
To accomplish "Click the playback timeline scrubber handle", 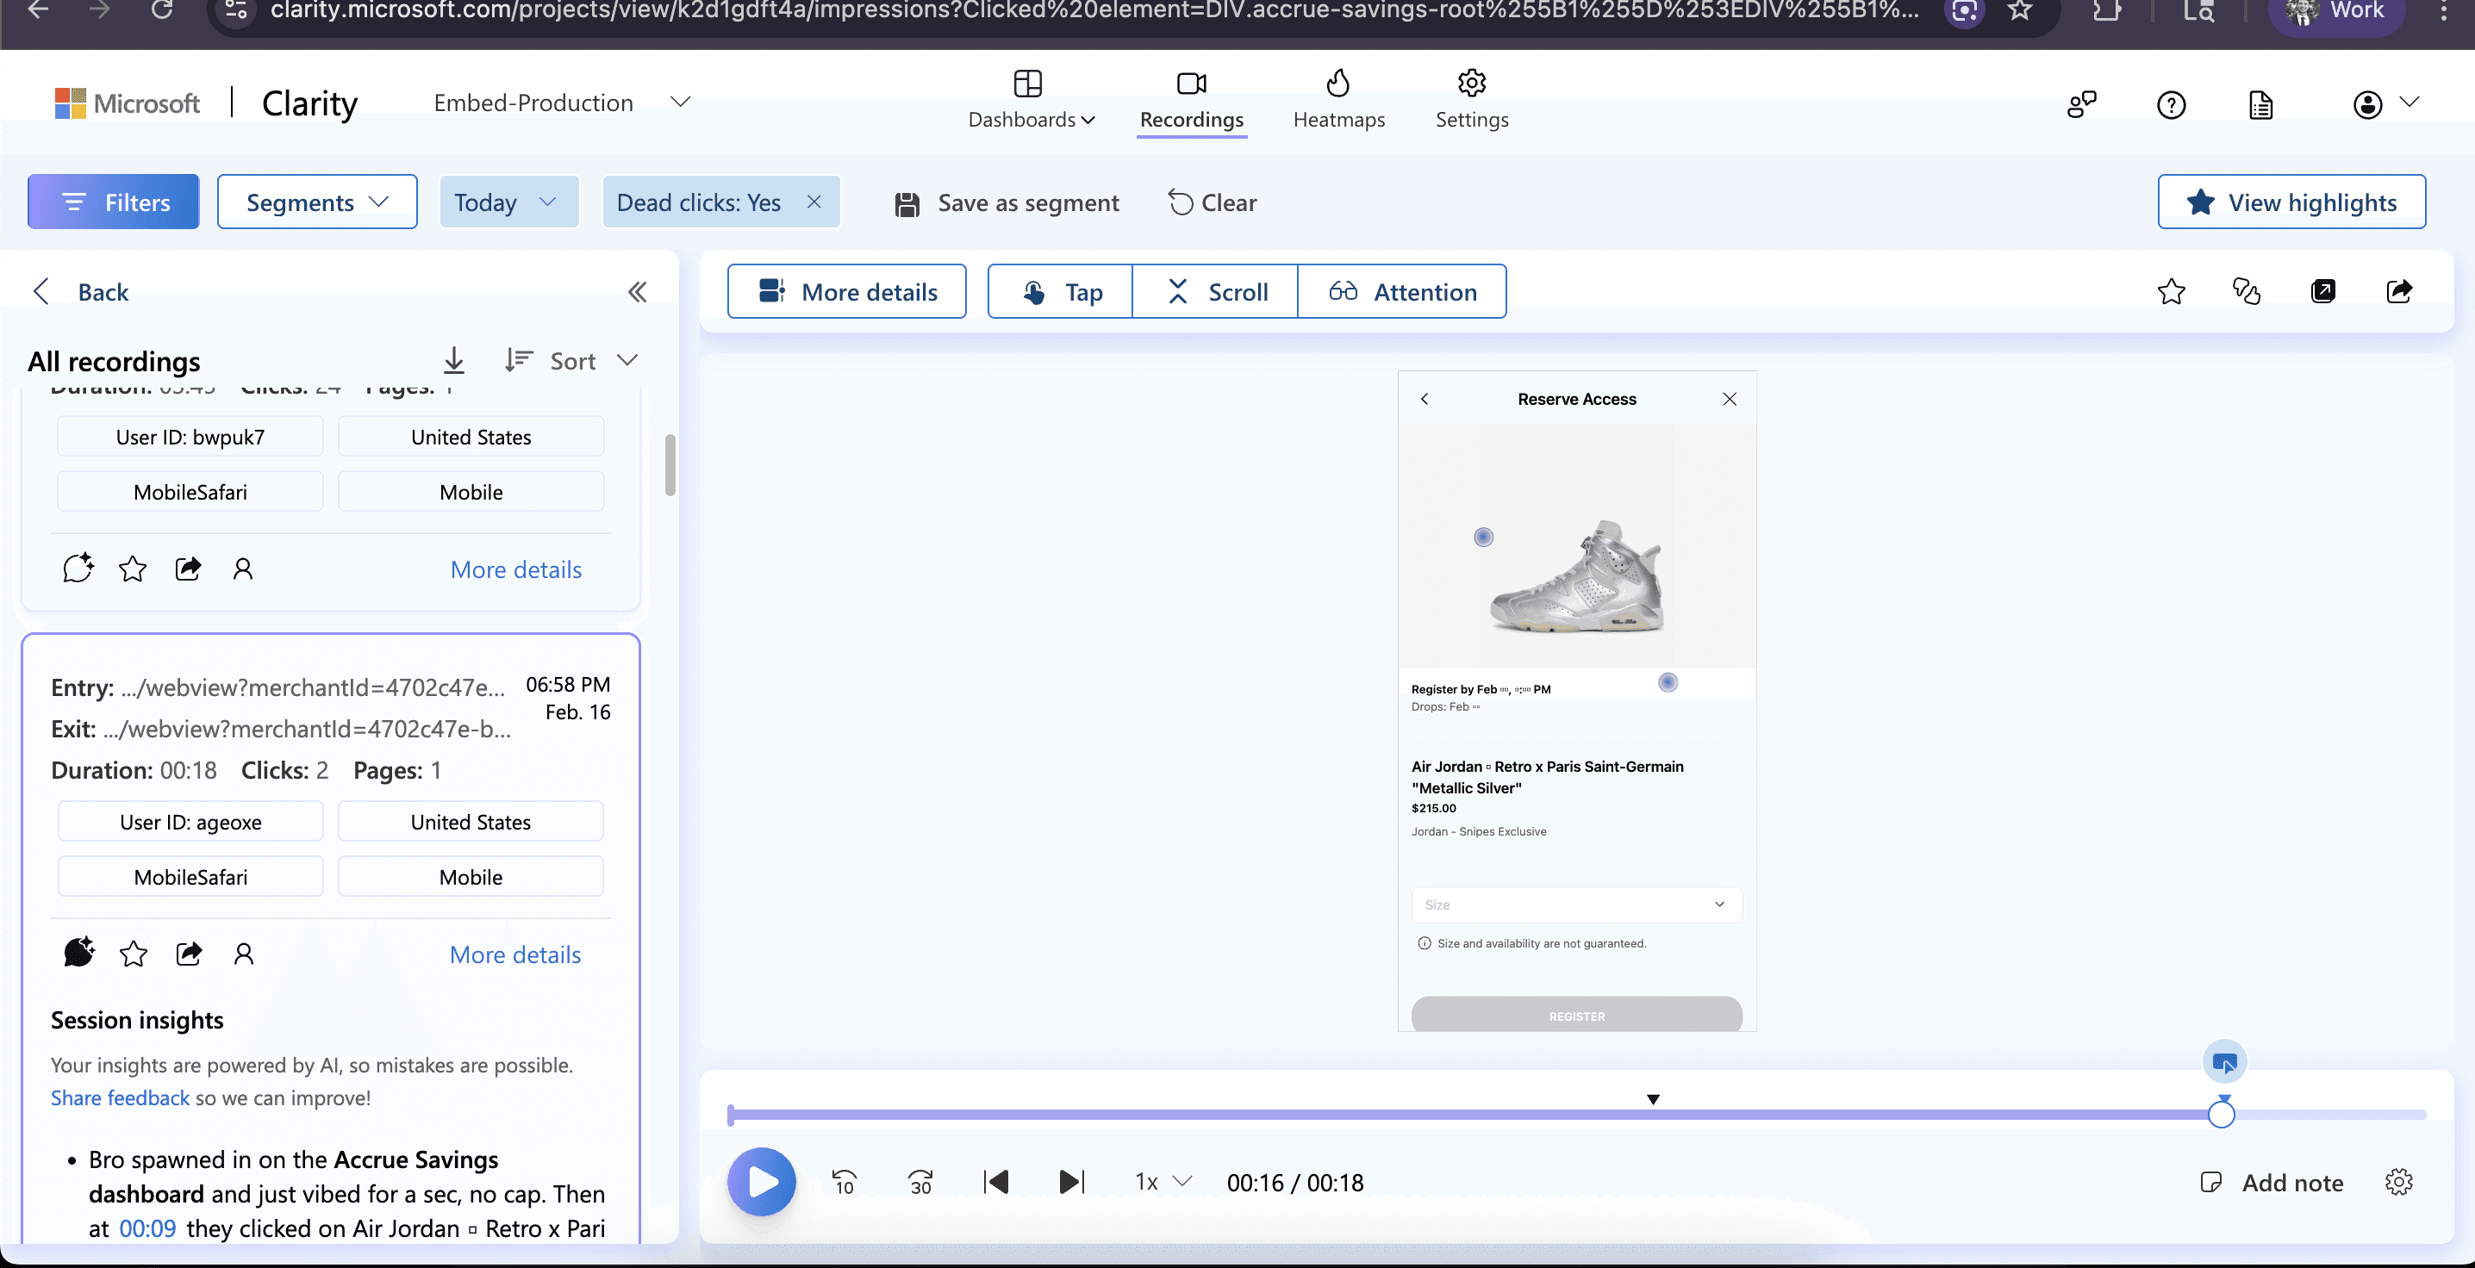I will click(2221, 1116).
